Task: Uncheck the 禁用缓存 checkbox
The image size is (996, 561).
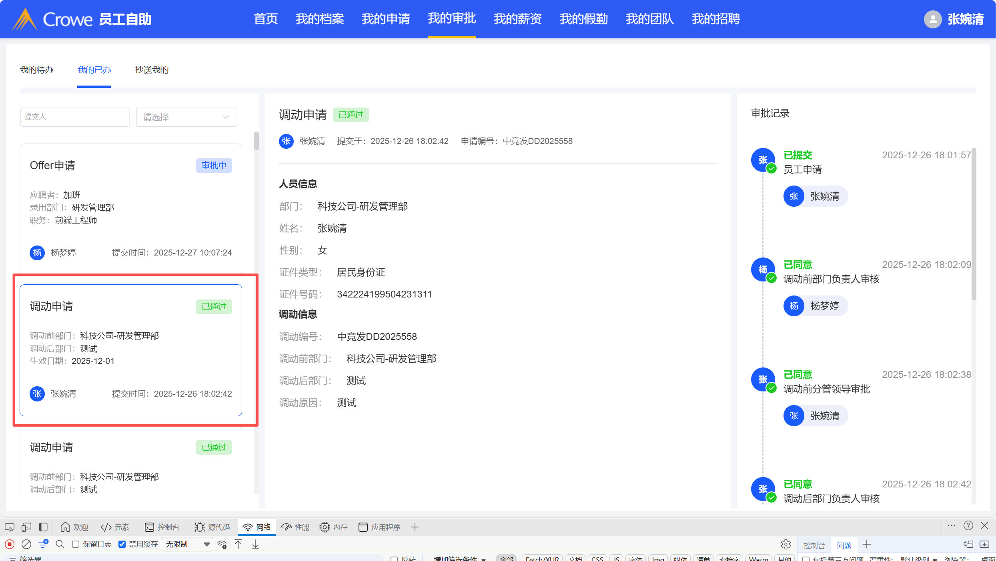Action: (122, 544)
